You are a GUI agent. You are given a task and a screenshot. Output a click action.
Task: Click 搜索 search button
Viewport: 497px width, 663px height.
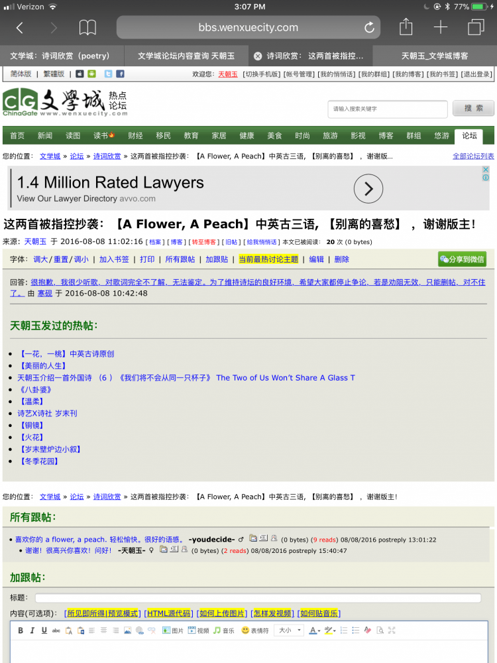(473, 108)
